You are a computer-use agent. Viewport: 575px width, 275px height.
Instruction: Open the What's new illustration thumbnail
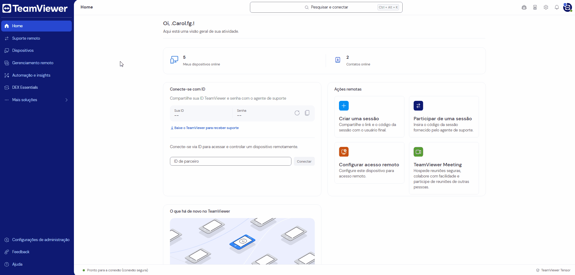pos(242,241)
